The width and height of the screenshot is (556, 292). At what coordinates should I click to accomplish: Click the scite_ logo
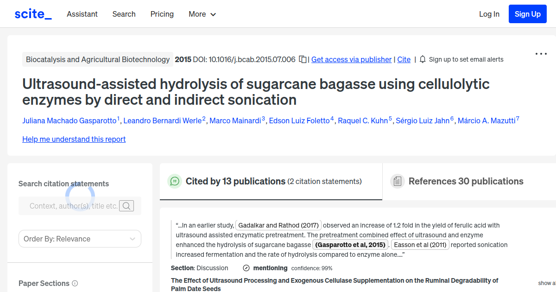point(32,13)
